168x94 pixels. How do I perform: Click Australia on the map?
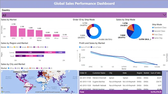pyautogui.click(x=65, y=88)
